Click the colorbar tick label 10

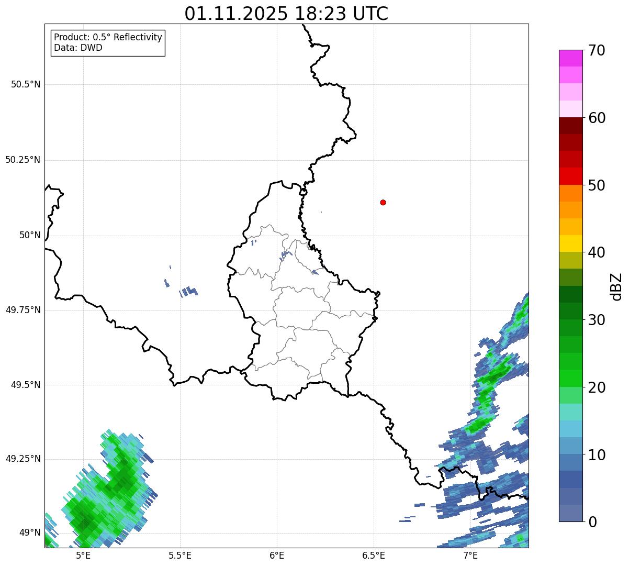coord(597,454)
